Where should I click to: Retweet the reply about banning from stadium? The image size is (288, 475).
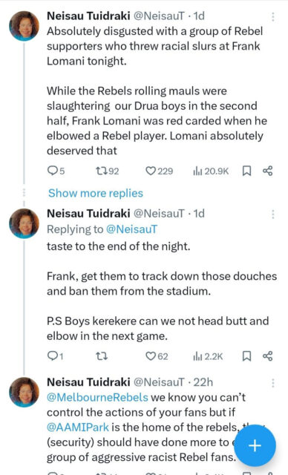tap(102, 356)
